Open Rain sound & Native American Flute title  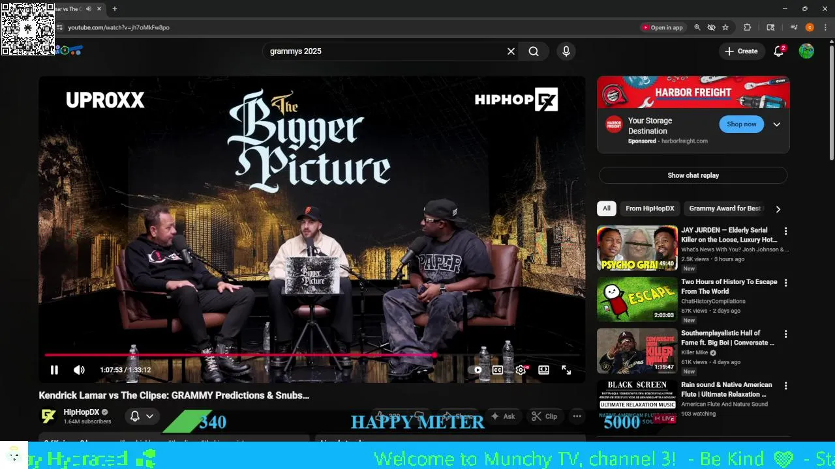coord(727,389)
